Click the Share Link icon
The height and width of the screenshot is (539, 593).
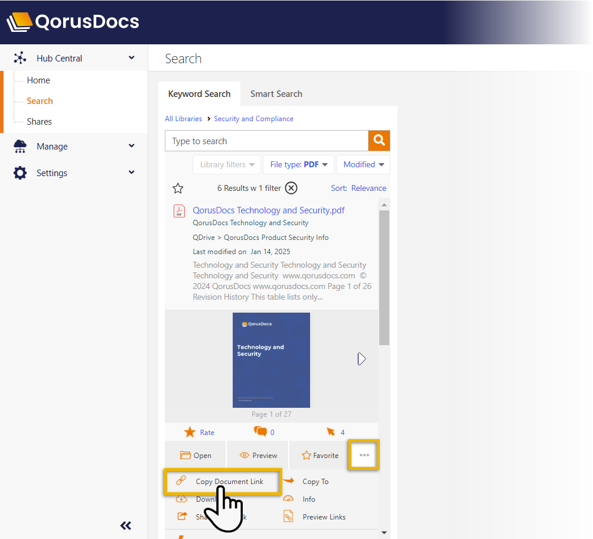pyautogui.click(x=183, y=516)
